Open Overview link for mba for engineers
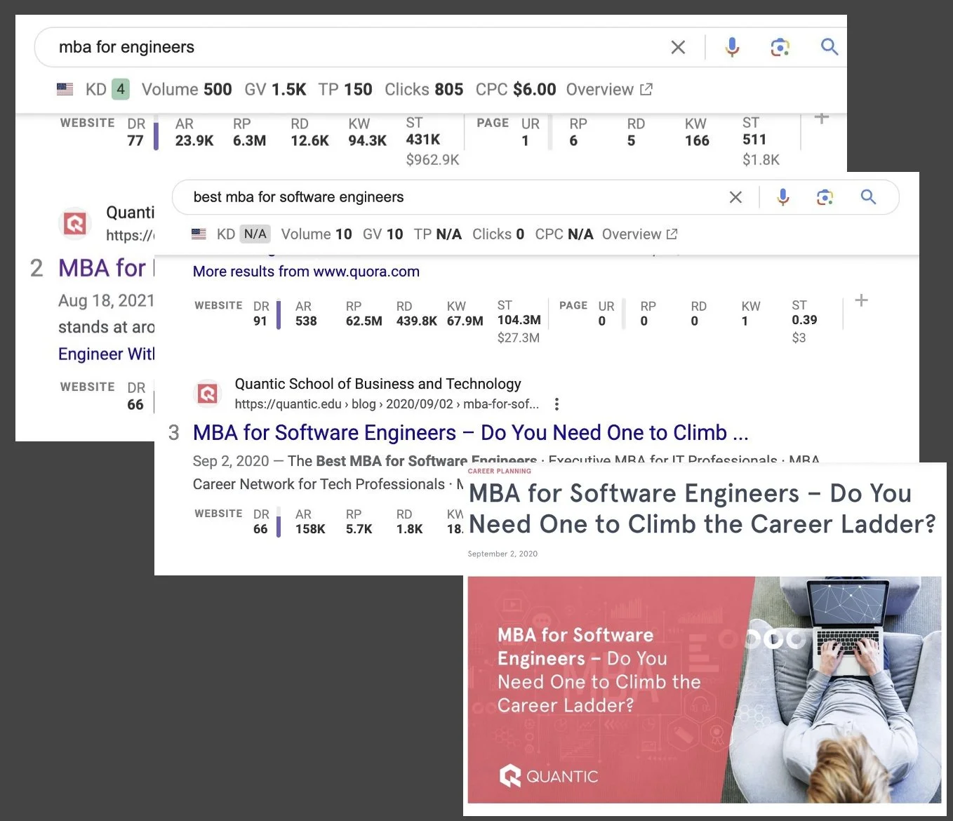Image resolution: width=953 pixels, height=821 pixels. pyautogui.click(x=609, y=89)
